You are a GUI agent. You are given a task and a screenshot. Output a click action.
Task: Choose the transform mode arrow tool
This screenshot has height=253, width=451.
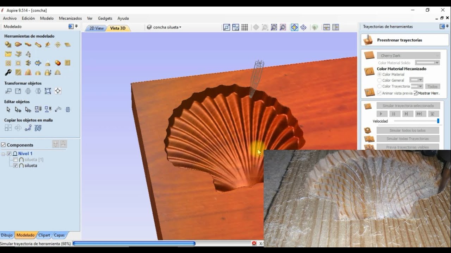(28, 110)
